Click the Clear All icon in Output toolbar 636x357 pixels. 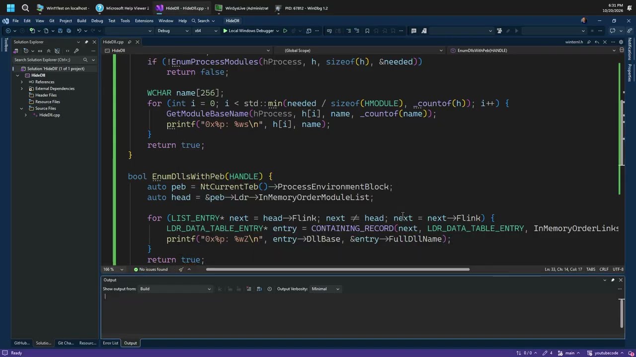[249, 289]
